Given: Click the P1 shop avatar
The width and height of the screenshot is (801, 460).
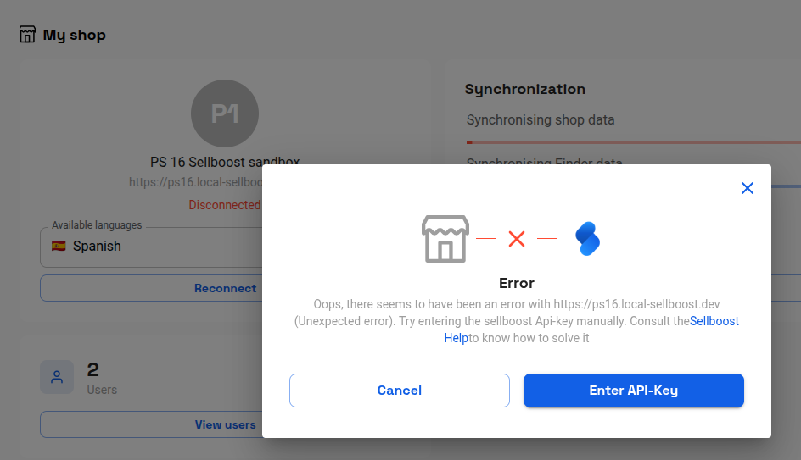Looking at the screenshot, I should click(225, 114).
